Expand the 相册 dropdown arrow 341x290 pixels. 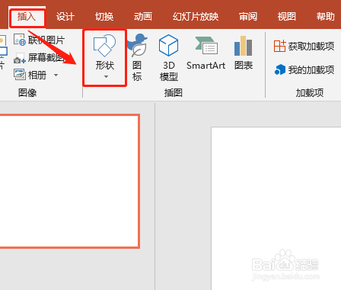pos(56,75)
